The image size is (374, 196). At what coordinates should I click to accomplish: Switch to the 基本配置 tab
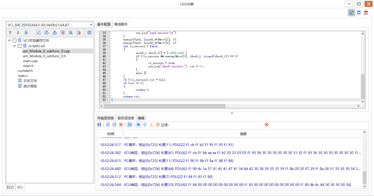click(x=104, y=24)
